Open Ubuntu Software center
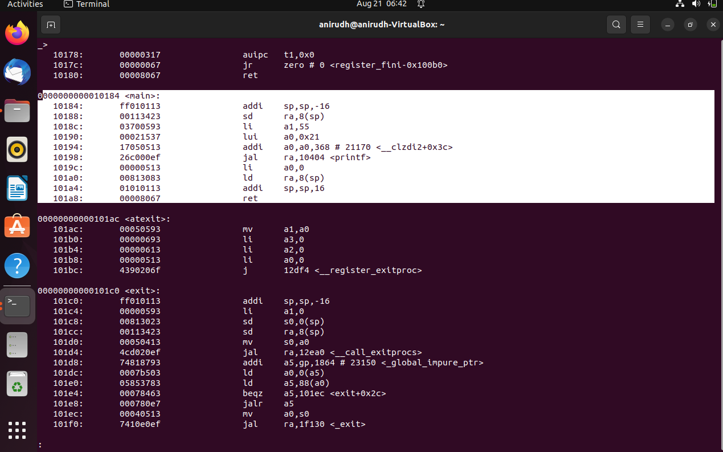The image size is (723, 452). pos(17,226)
